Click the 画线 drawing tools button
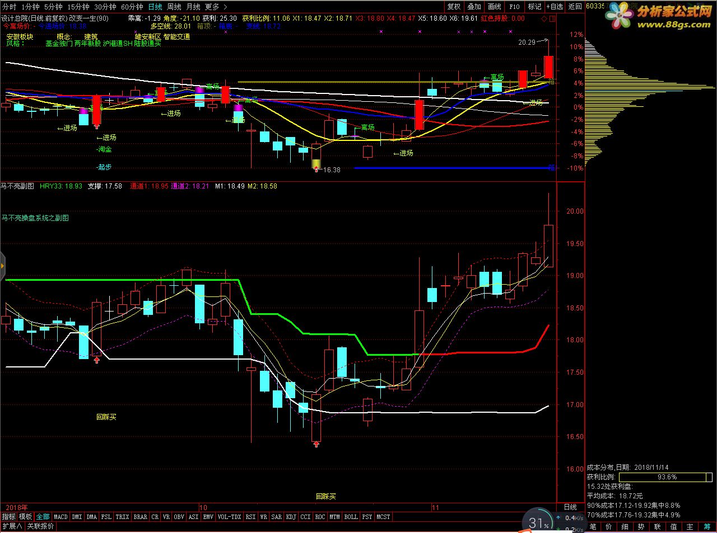Image resolution: width=717 pixels, height=533 pixels. click(x=494, y=7)
